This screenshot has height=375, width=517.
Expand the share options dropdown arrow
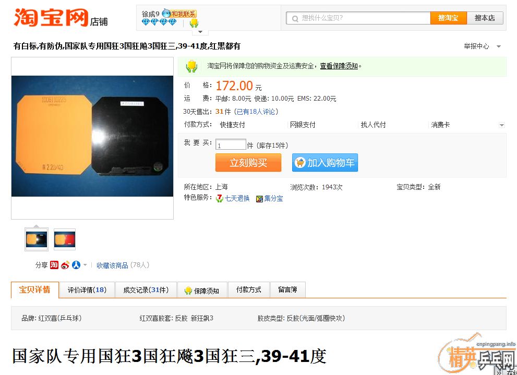pyautogui.click(x=85, y=265)
